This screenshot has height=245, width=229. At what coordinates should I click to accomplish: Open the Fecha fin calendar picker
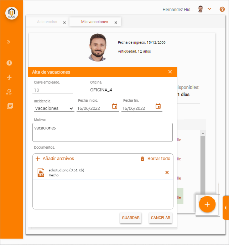[158, 106]
